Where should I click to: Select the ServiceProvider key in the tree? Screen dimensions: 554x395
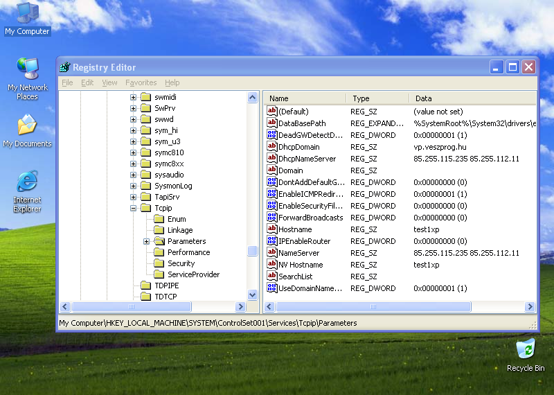[x=193, y=274]
